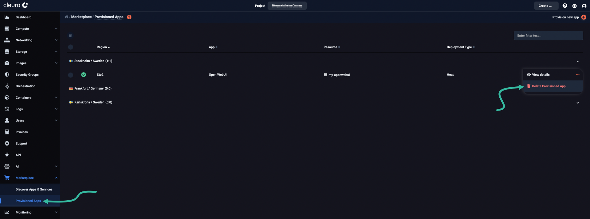The height and width of the screenshot is (219, 590).
Task: Click the Networking icon in sidebar
Action: pyautogui.click(x=7, y=40)
